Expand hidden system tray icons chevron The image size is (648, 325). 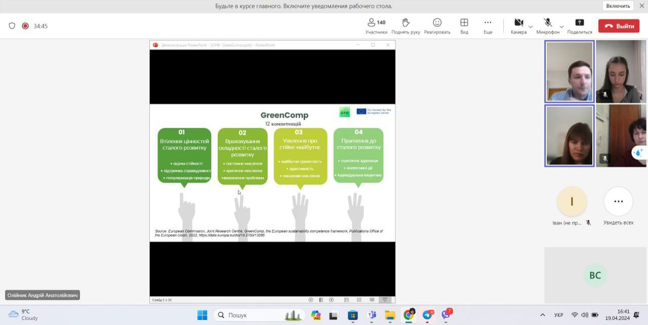(x=542, y=315)
